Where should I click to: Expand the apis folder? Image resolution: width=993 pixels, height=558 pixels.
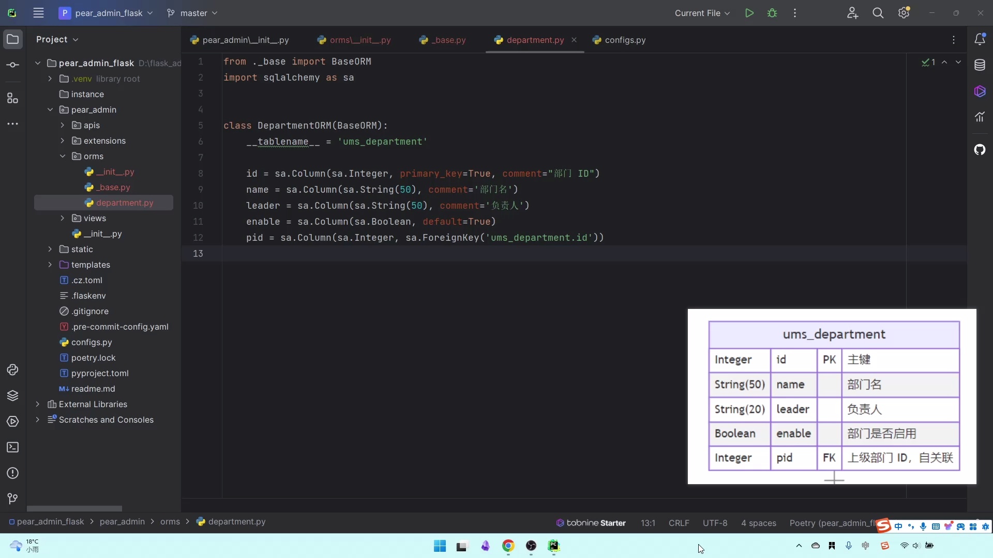(x=63, y=126)
